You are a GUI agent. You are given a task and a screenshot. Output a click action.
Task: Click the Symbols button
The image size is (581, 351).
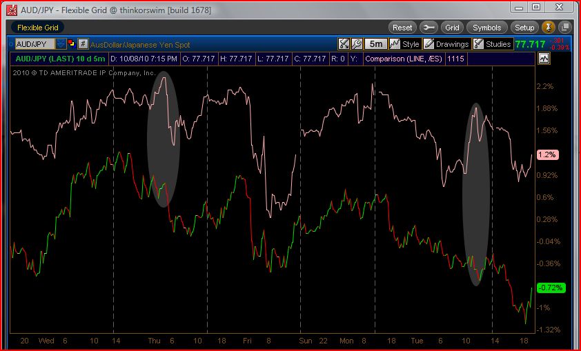coord(486,28)
